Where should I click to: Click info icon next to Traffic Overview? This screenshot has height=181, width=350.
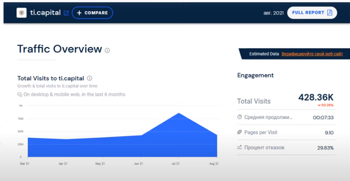click(107, 51)
